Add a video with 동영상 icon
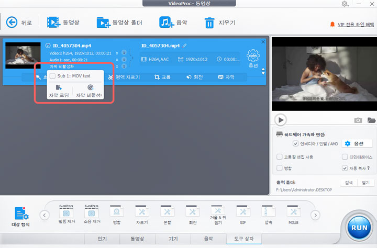Viewport: 377px width, 248px height. [53, 22]
